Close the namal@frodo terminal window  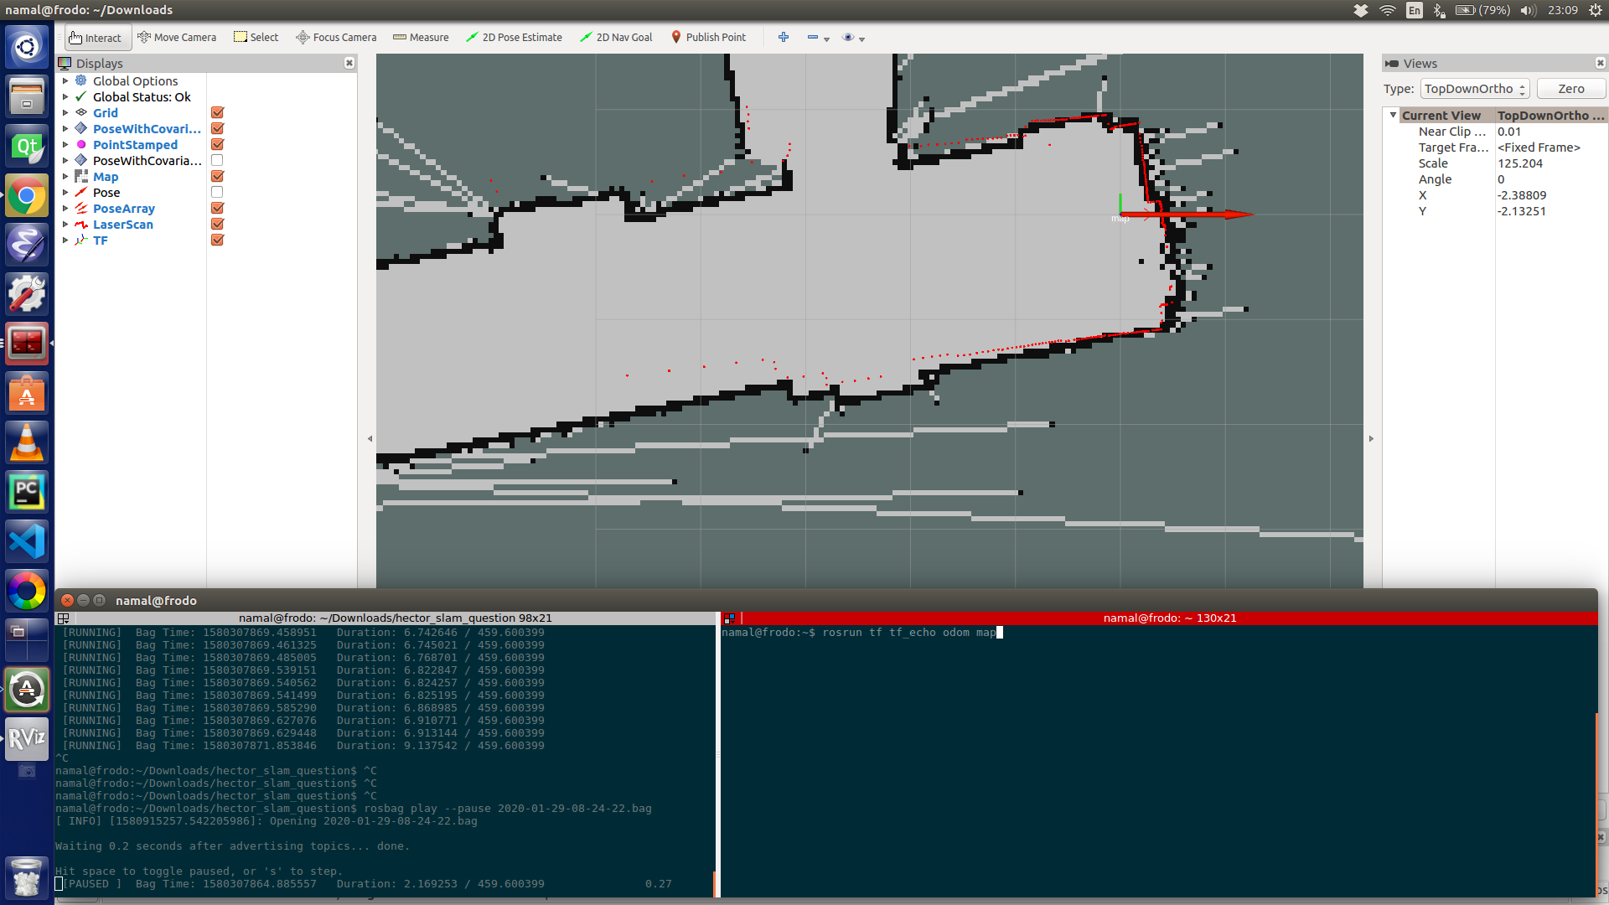click(x=68, y=600)
